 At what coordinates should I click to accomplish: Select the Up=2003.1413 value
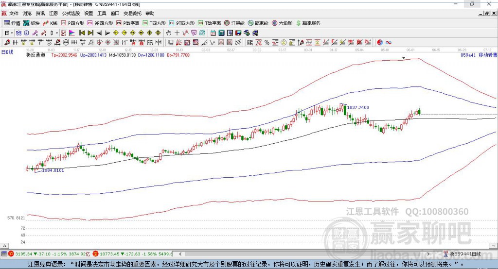click(93, 55)
